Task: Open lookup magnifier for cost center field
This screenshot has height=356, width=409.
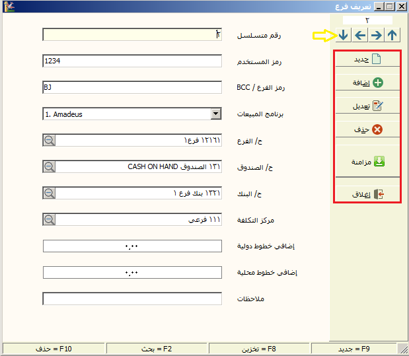Action: coord(50,220)
